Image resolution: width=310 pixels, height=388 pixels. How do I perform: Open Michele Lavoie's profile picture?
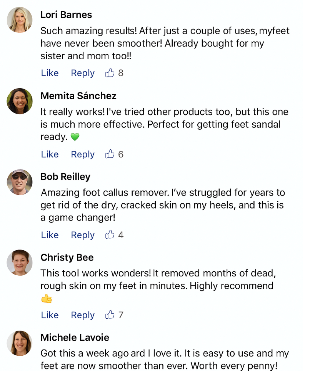20,343
